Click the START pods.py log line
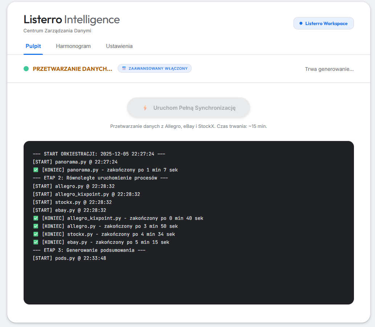Screen dimensions: 375x327 pyautogui.click(x=69, y=258)
